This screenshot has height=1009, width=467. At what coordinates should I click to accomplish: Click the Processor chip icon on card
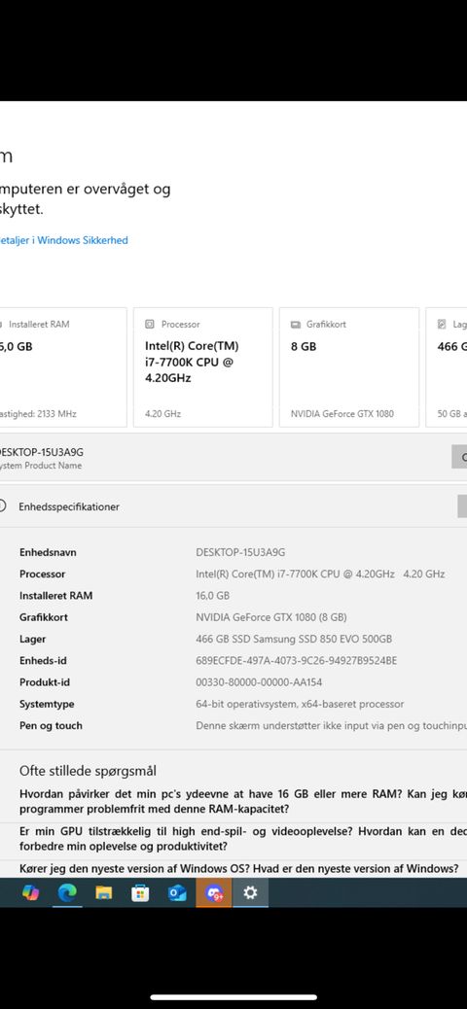coord(150,325)
